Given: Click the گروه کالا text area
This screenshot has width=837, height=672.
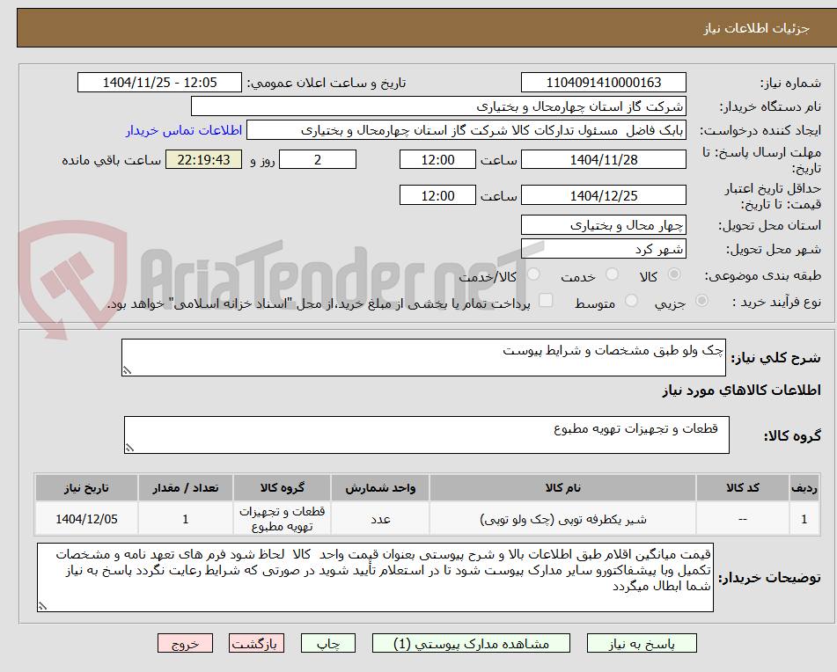Looking at the screenshot, I should click(427, 435).
